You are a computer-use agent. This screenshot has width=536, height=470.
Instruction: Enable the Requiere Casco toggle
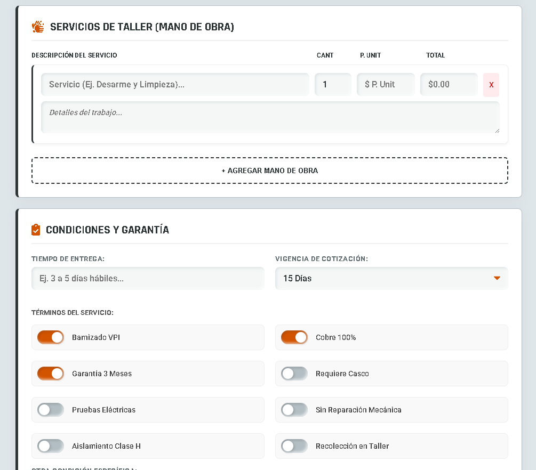point(294,374)
